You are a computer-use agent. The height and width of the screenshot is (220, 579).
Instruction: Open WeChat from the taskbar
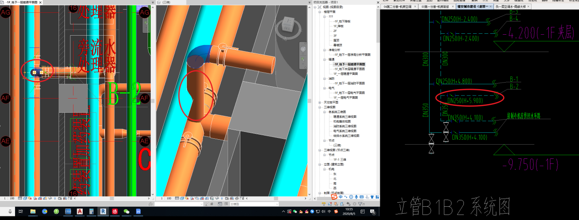pyautogui.click(x=126, y=212)
